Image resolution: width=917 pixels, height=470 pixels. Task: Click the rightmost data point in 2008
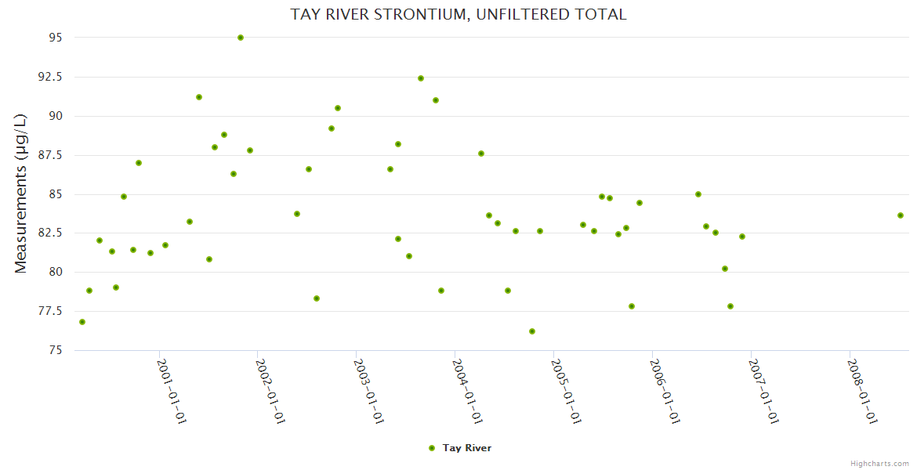pos(901,215)
